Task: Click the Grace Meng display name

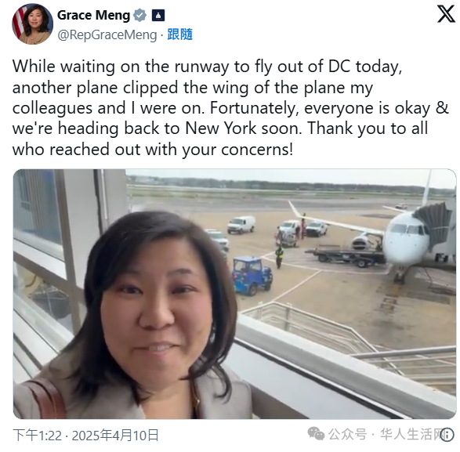Action: (93, 15)
